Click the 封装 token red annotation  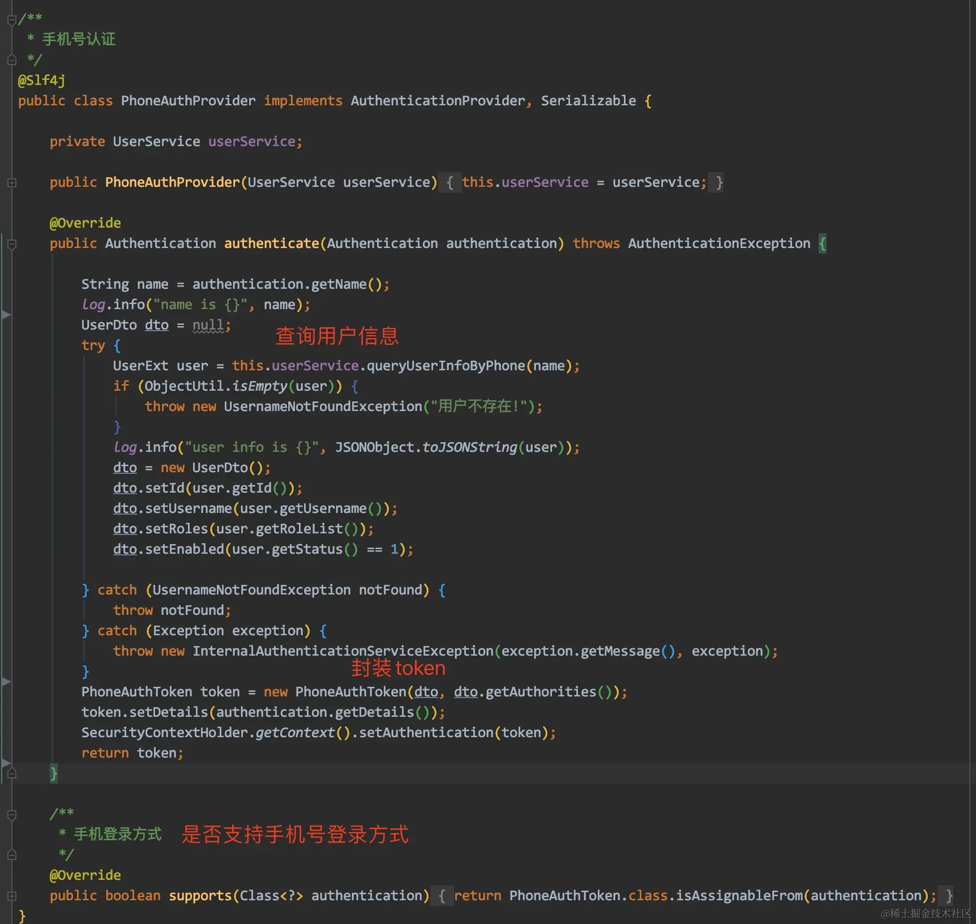[x=398, y=668]
